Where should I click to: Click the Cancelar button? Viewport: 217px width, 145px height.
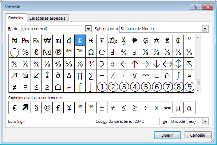(x=198, y=135)
